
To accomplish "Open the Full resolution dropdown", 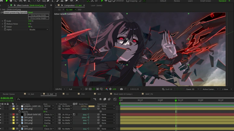I will tap(75, 89).
